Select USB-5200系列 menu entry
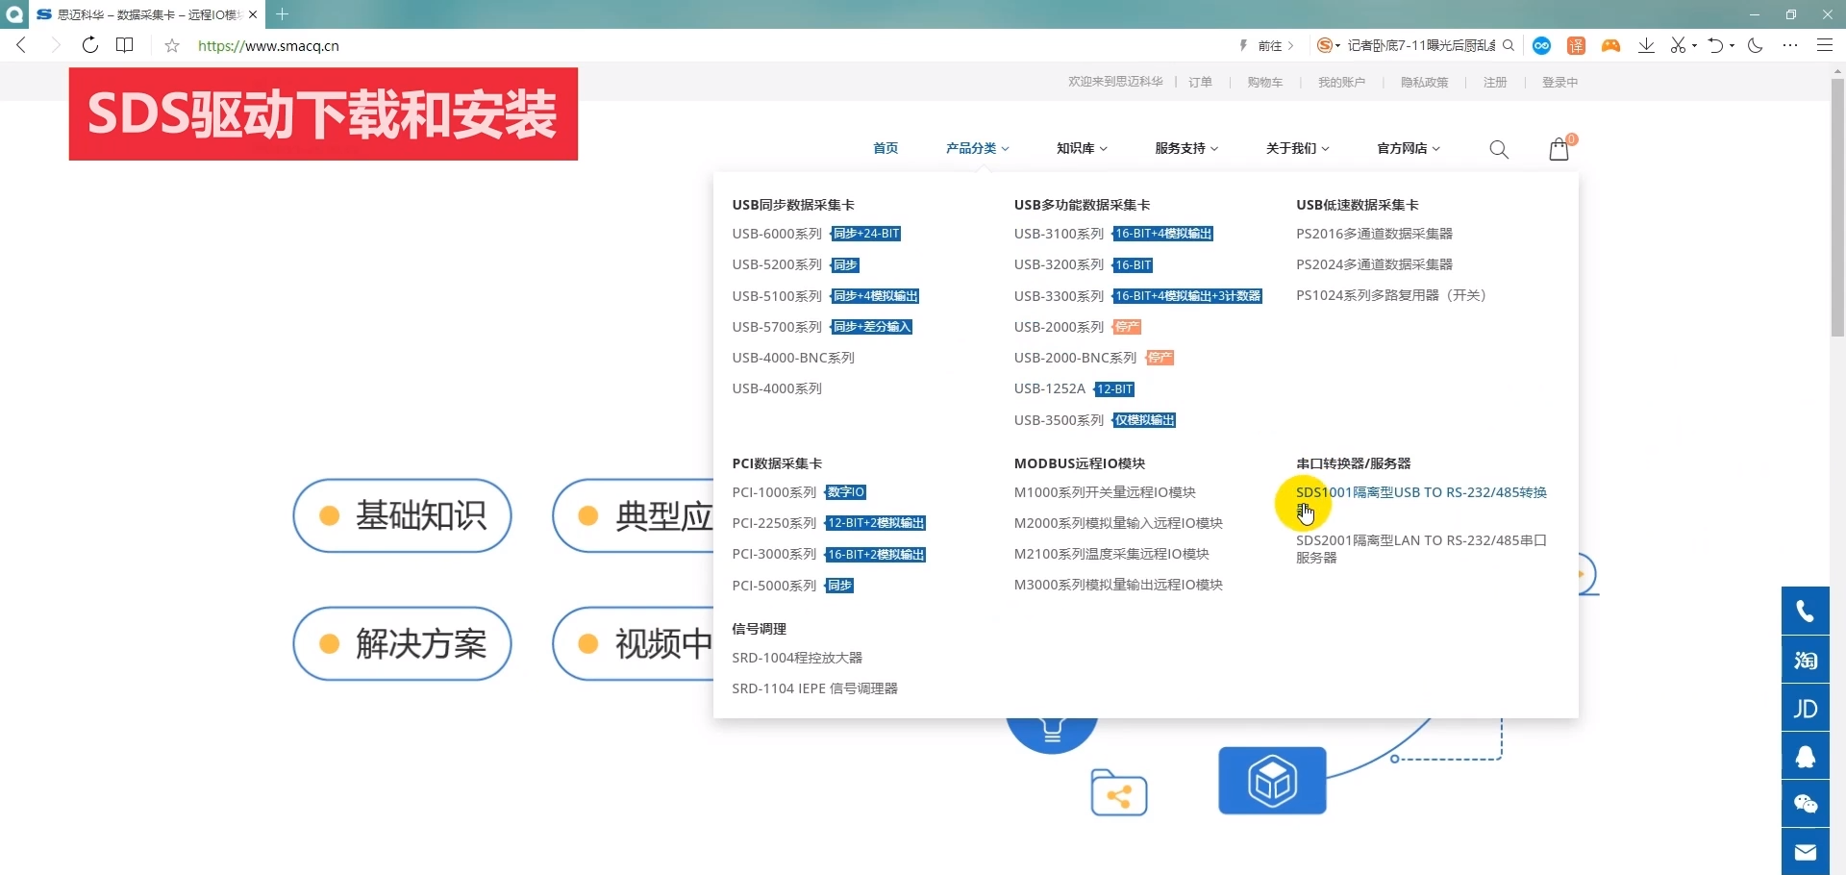This screenshot has width=1846, height=875. click(x=777, y=264)
